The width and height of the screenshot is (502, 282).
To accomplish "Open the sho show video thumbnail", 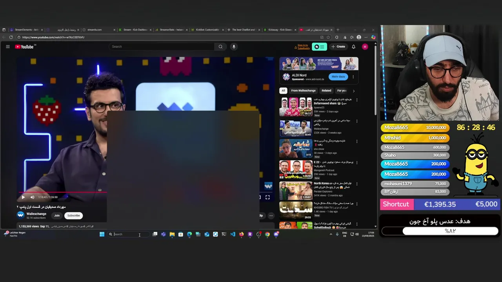I will pyautogui.click(x=296, y=148).
